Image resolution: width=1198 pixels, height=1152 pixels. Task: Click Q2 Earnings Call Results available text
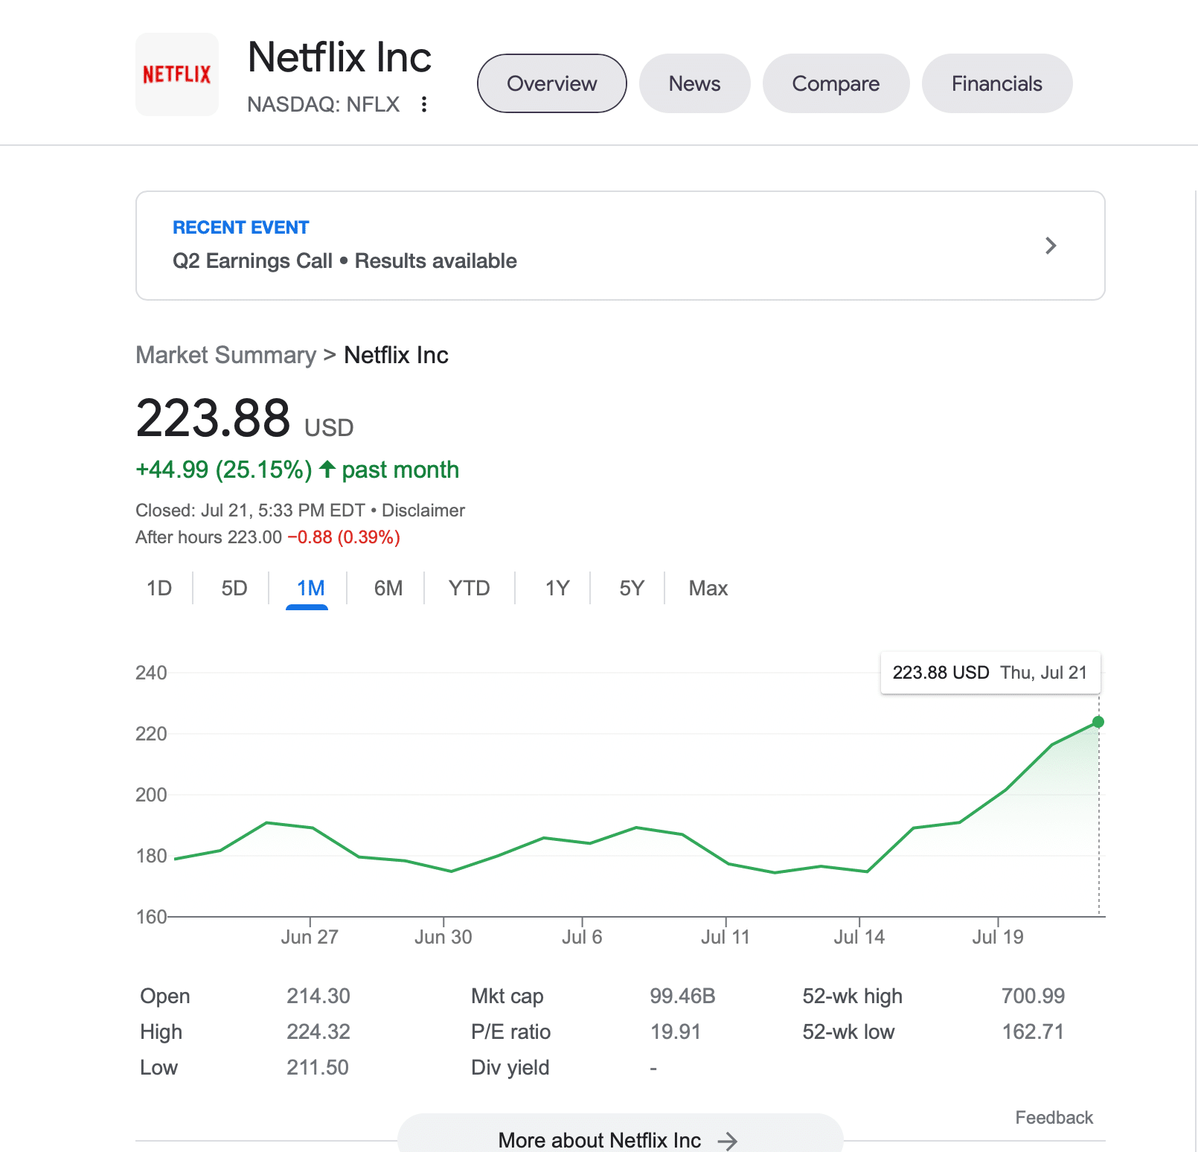click(345, 261)
